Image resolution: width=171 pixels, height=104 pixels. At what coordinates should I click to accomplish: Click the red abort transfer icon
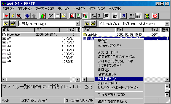click(155, 16)
